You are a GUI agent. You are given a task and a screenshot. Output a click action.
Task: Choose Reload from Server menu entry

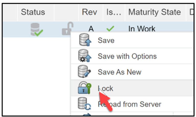coord(130,104)
